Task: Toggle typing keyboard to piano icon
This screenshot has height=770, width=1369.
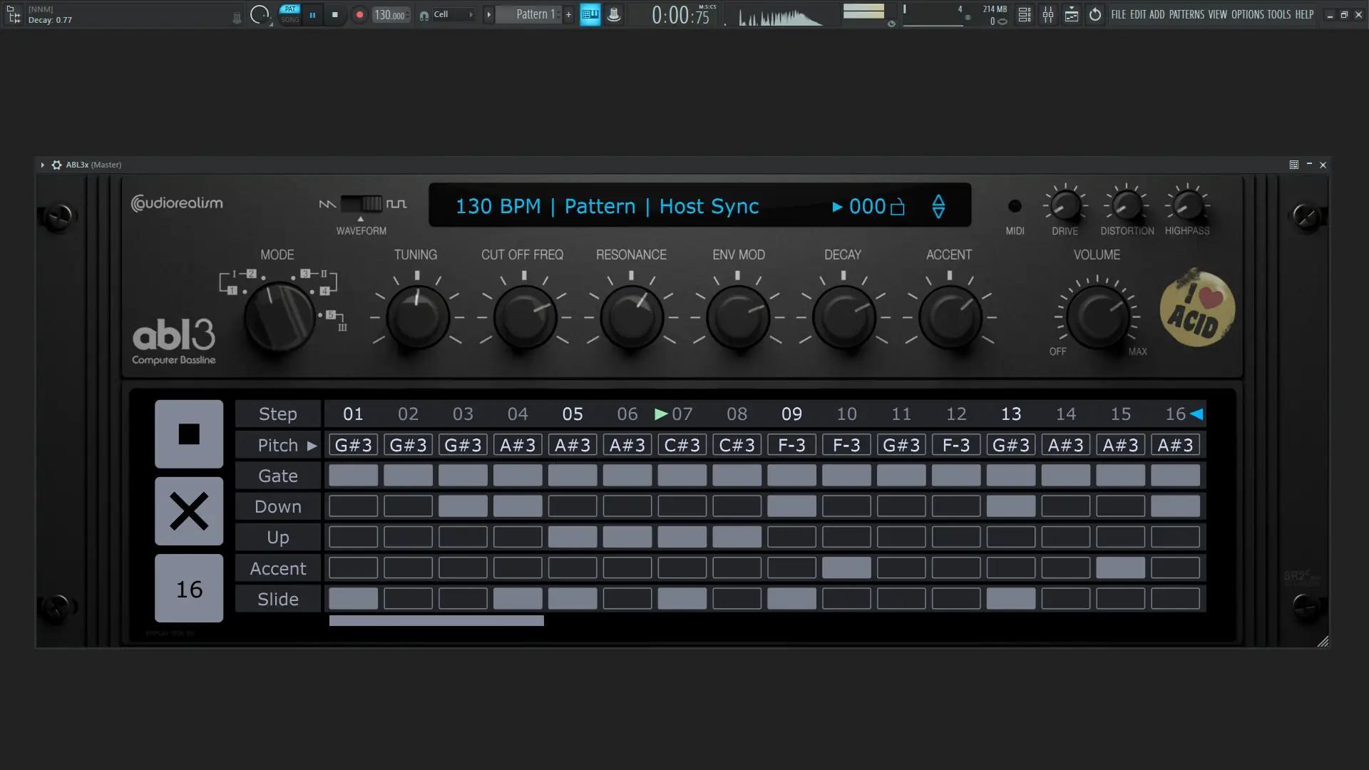Action: [x=590, y=15]
